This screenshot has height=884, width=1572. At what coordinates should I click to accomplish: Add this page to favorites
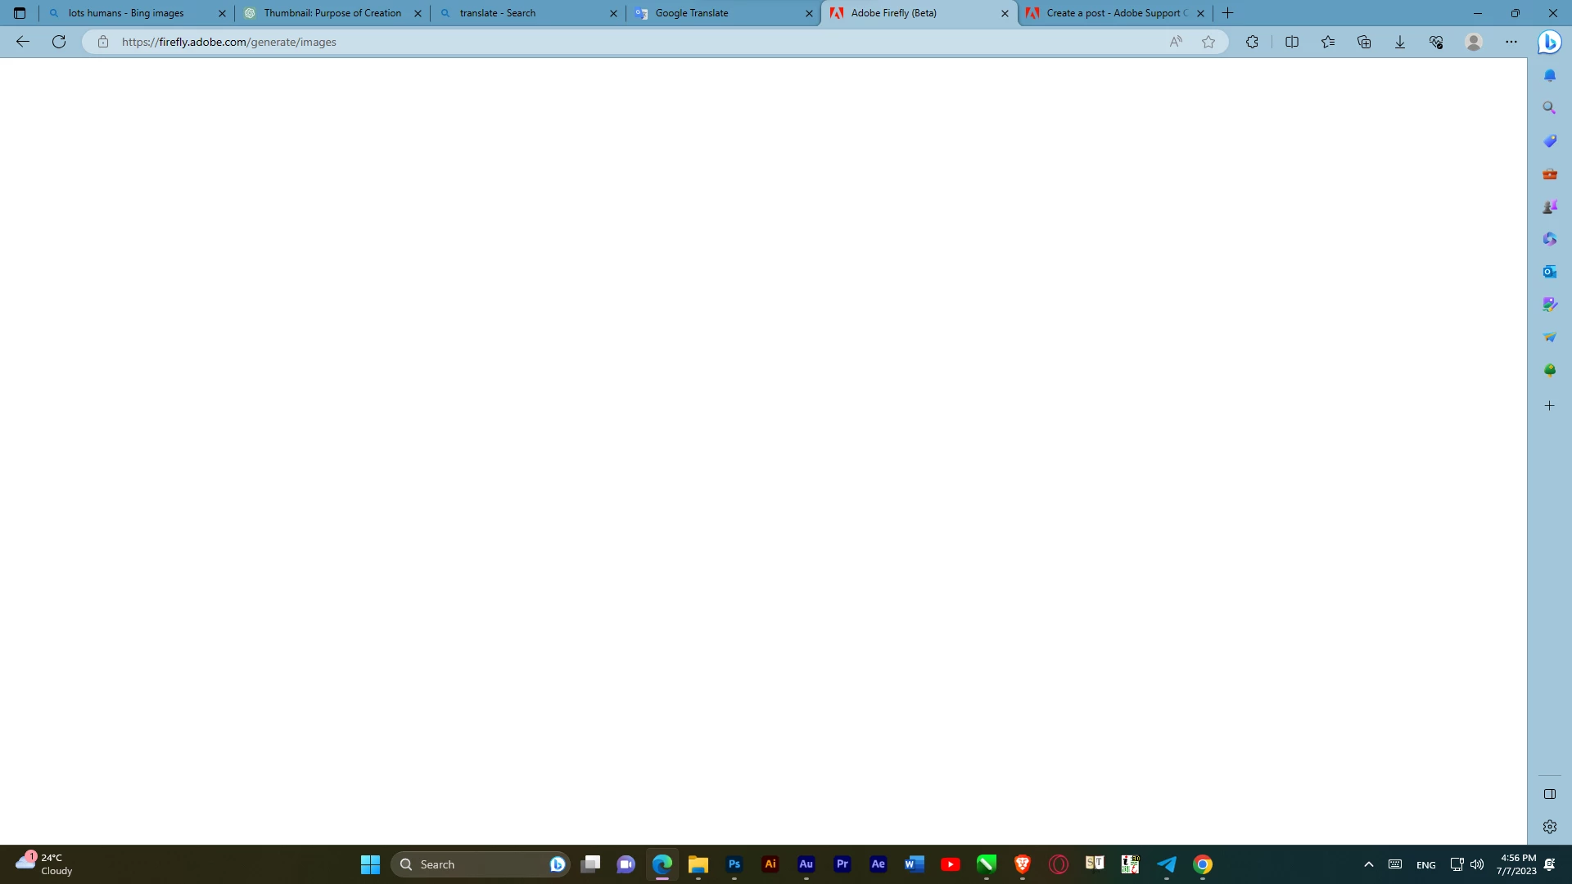pos(1208,42)
